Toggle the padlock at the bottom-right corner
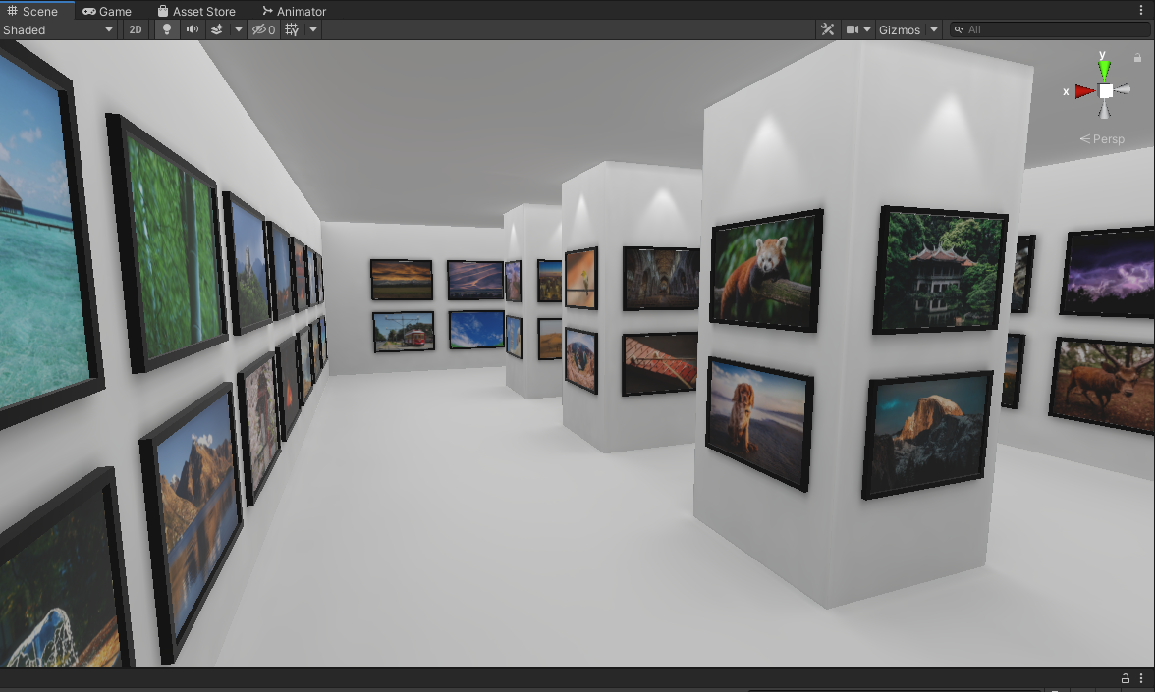Viewport: 1155px width, 692px height. tap(1124, 678)
